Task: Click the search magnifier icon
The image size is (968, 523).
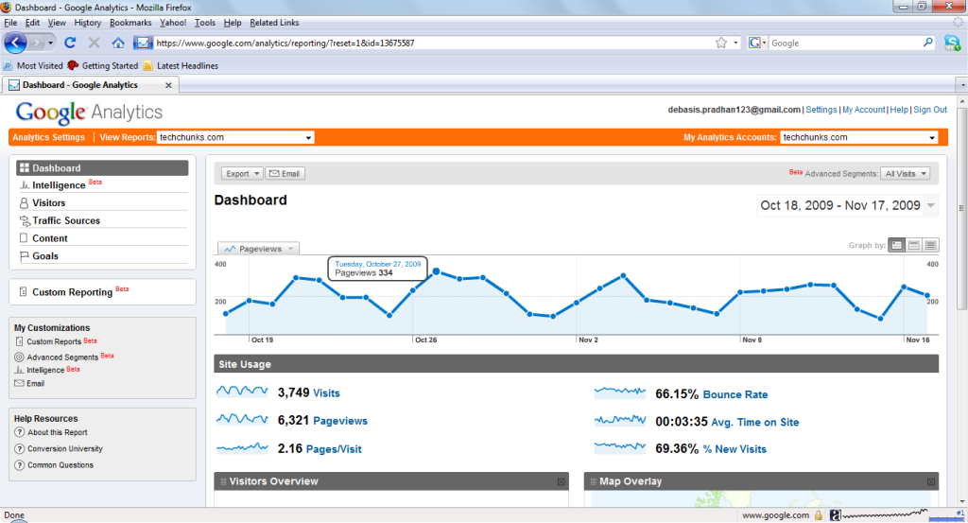Action: [x=928, y=43]
